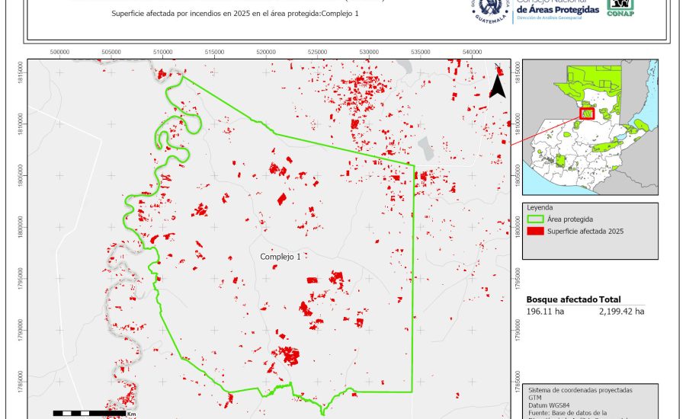Click the Complejo 1 map label
The width and height of the screenshot is (686, 419).
pos(280,257)
